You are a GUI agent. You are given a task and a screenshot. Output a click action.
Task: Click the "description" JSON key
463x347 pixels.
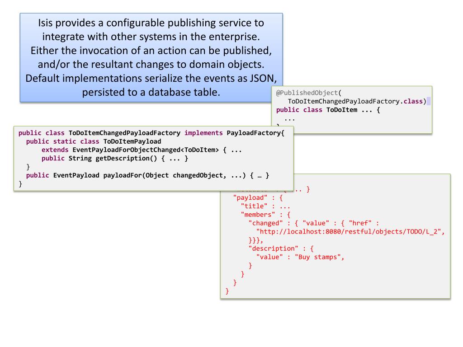(x=274, y=249)
